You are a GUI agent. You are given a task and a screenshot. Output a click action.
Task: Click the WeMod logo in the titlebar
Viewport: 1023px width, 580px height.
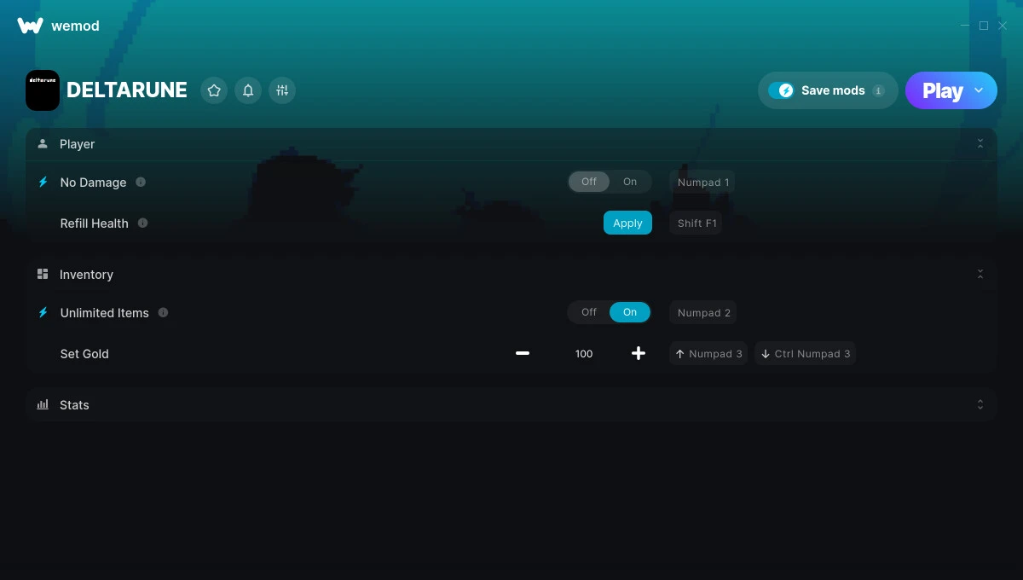pos(31,26)
